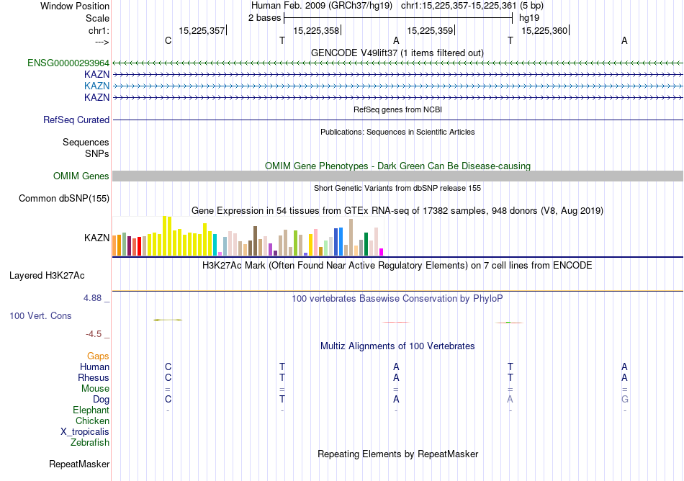Viewport: 684px width, 481px height.
Task: Click the cyan bar in GTEx chart
Action: coord(215,245)
